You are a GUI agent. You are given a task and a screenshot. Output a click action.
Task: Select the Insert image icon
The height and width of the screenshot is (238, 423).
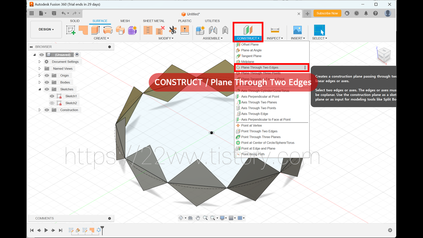pos(297,30)
